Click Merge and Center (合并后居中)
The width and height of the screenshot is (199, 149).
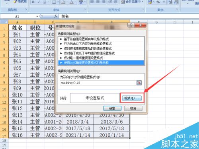pos(131,2)
